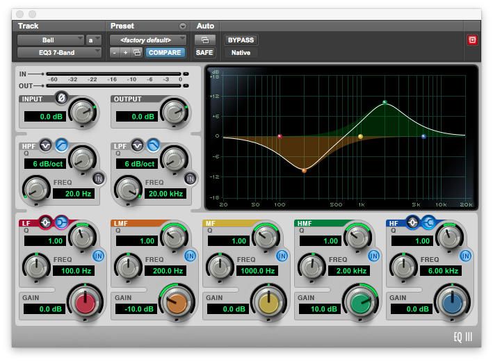493x362 pixels.
Task: Click the preset copy settings icon
Action: pyautogui.click(x=137, y=53)
